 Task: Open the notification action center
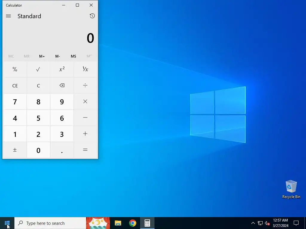(296, 223)
